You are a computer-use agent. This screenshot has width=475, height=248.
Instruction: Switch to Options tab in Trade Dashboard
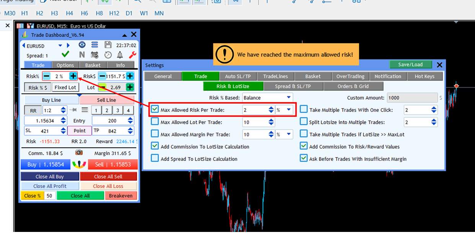pyautogui.click(x=65, y=65)
